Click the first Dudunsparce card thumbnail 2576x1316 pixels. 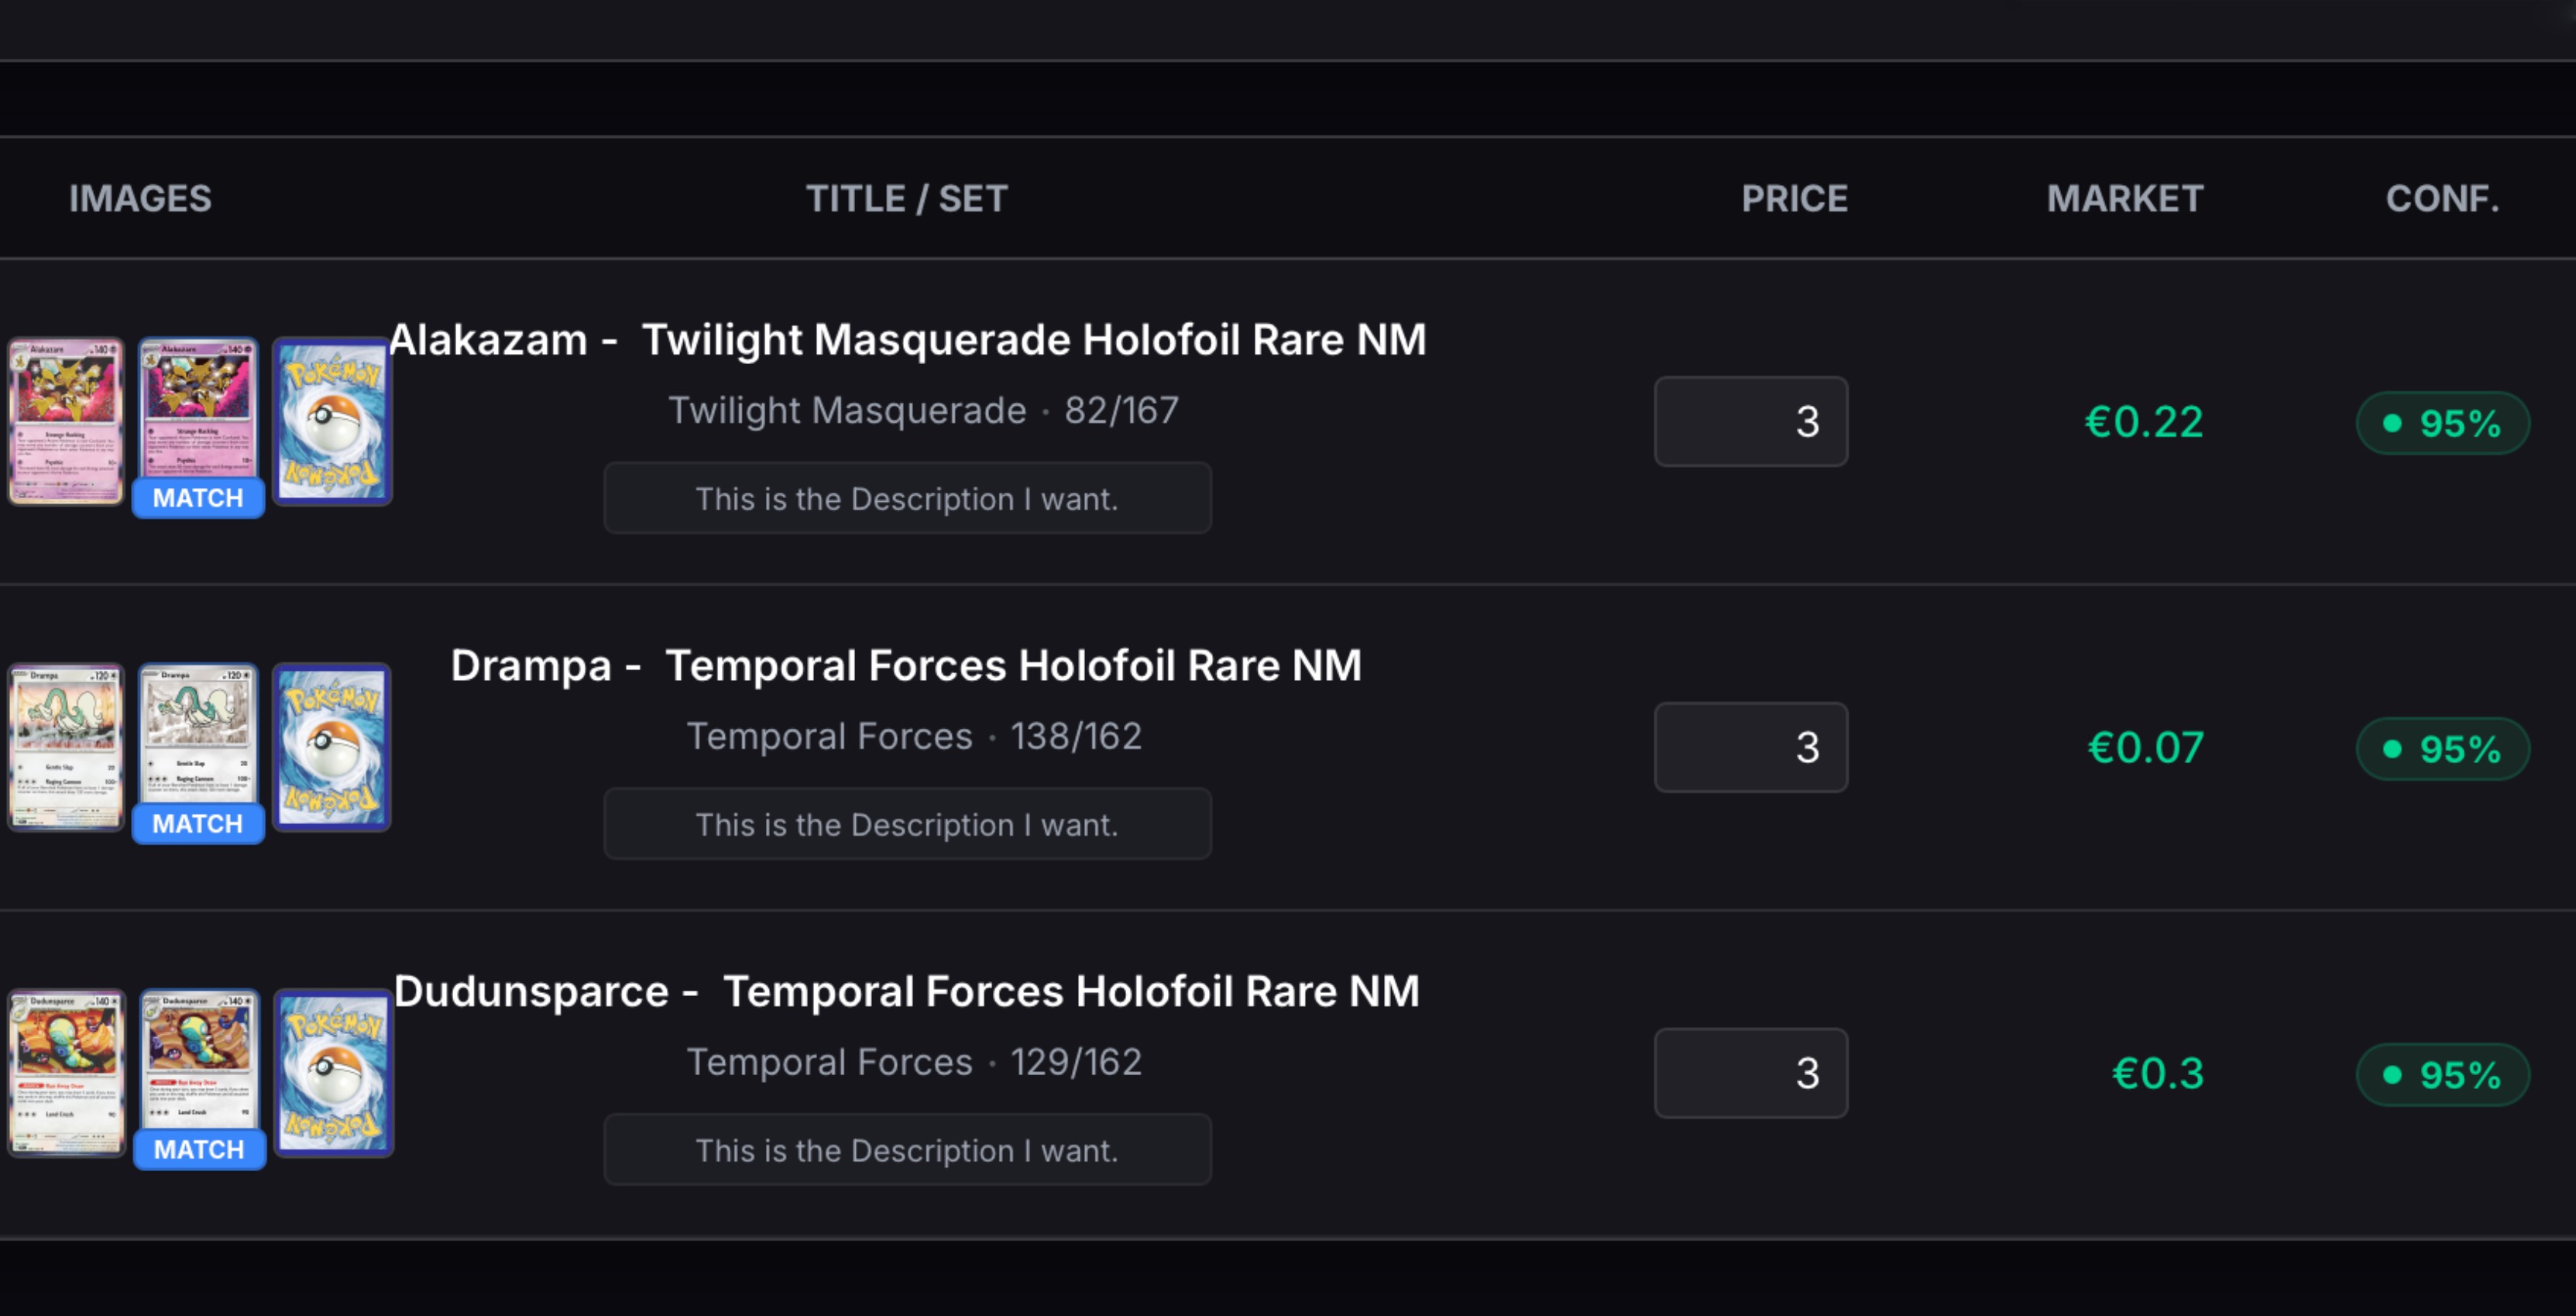click(x=66, y=1072)
